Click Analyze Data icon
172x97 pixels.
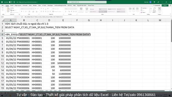click(x=159, y=9)
